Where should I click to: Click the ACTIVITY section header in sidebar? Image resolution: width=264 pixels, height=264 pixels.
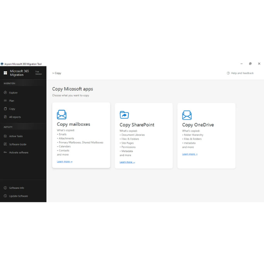[x=8, y=127]
